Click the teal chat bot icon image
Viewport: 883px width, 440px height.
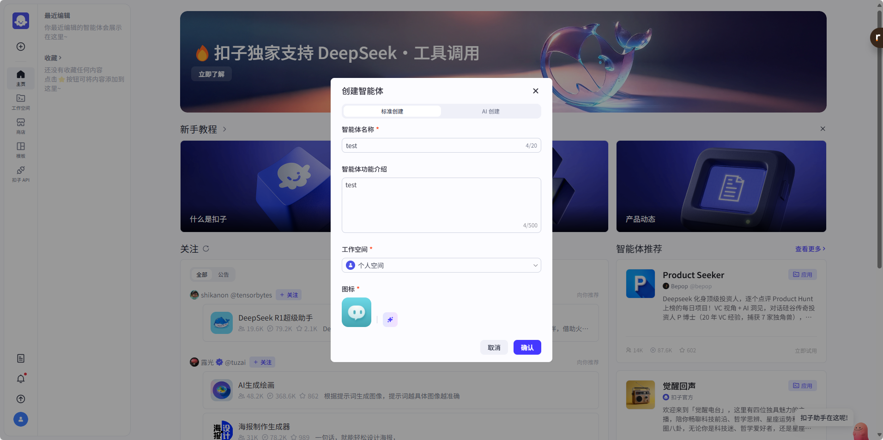pos(357,312)
